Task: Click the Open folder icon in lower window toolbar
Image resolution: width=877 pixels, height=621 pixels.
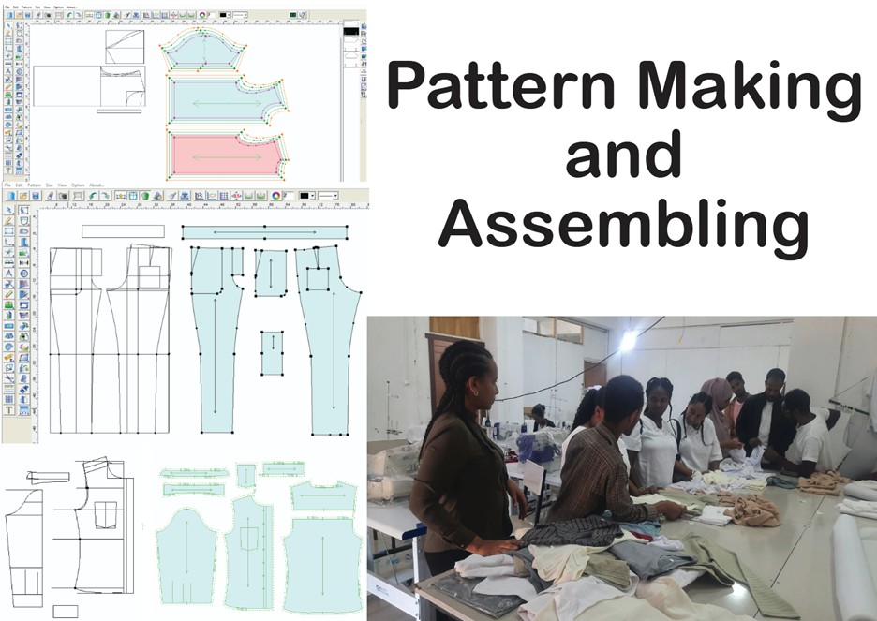Action: [x=22, y=195]
